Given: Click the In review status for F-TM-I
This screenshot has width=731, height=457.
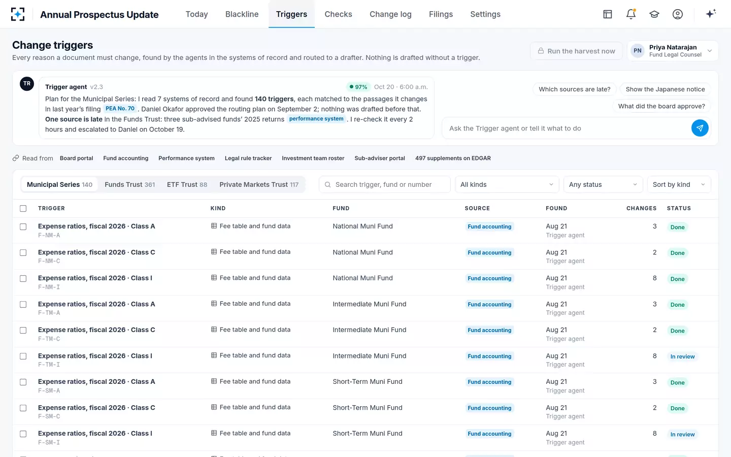Looking at the screenshot, I should tap(682, 356).
